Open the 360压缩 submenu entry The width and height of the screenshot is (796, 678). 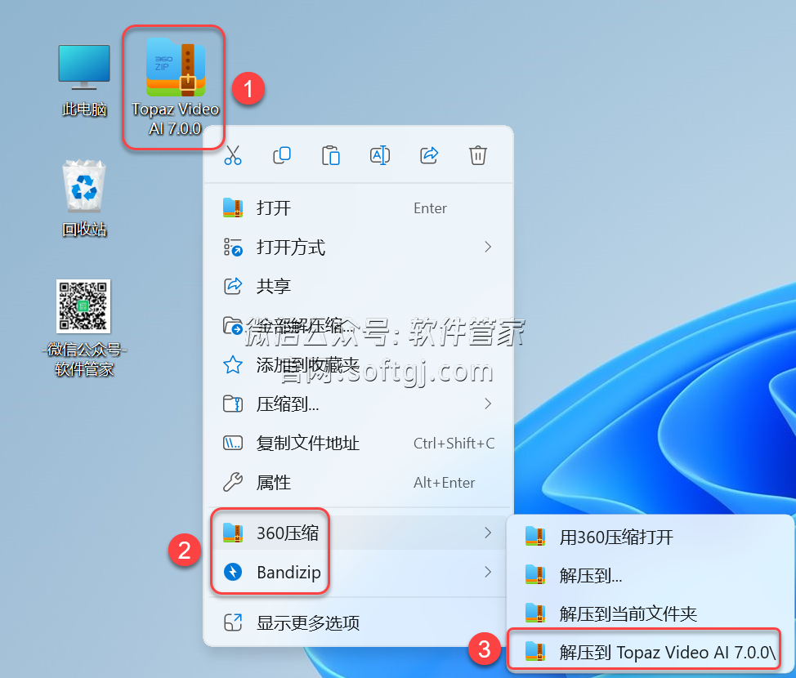360,533
